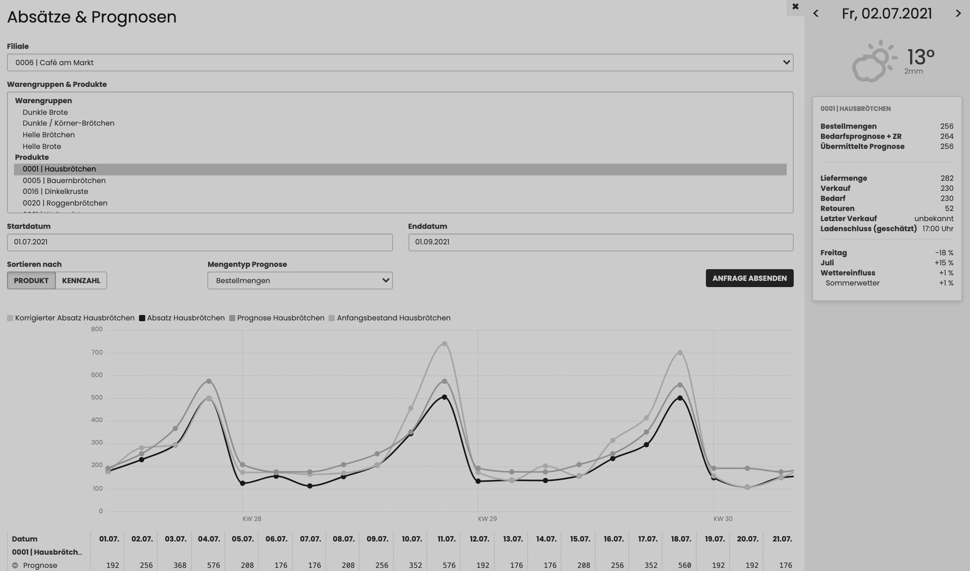Click the Startdatum input field
Image resolution: width=970 pixels, height=571 pixels.
click(x=200, y=242)
